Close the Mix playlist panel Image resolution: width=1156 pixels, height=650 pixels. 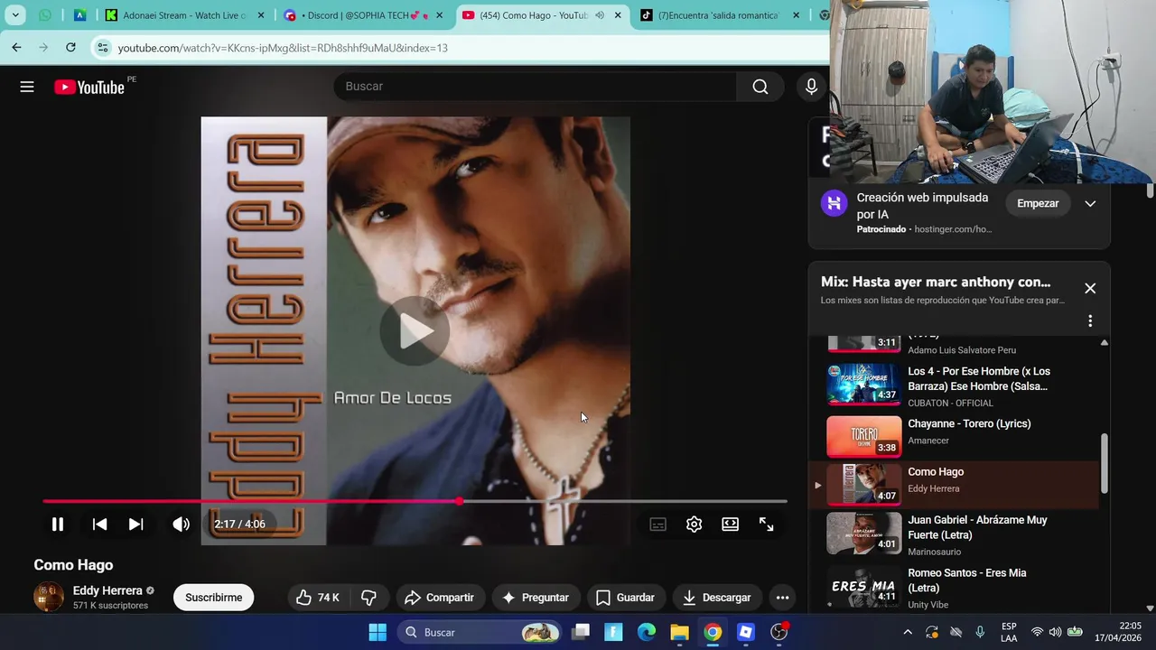pyautogui.click(x=1090, y=288)
